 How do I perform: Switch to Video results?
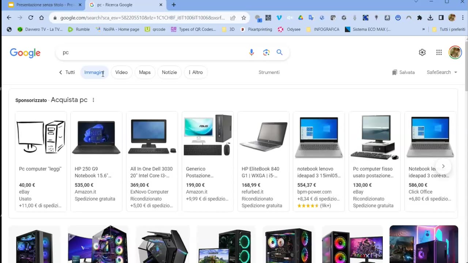pos(121,72)
